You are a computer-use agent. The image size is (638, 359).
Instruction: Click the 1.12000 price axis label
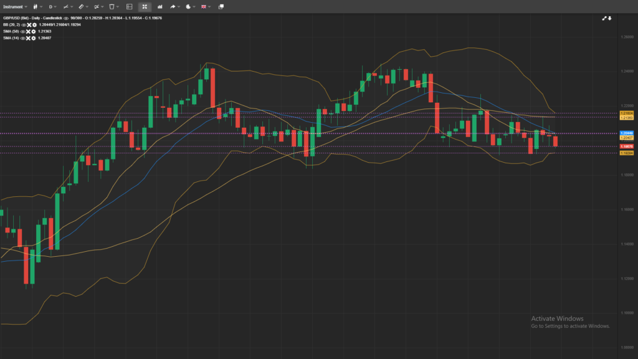(627, 279)
